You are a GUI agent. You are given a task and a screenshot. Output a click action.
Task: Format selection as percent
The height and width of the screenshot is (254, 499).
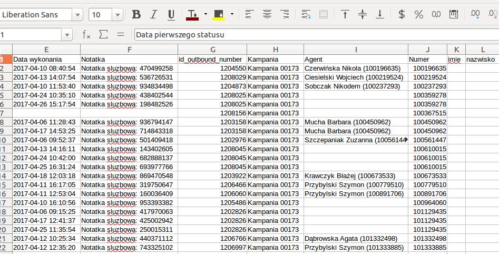(419, 14)
